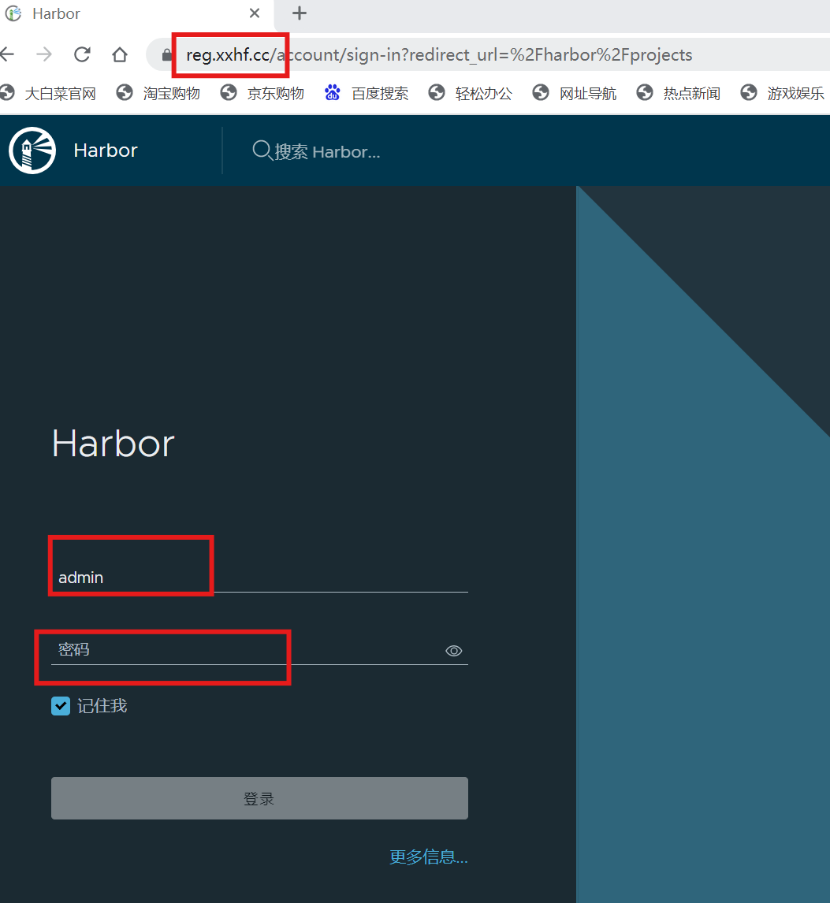This screenshot has height=903, width=830.
Task: Open the 网址导航 bookmark
Action: pyautogui.click(x=575, y=93)
